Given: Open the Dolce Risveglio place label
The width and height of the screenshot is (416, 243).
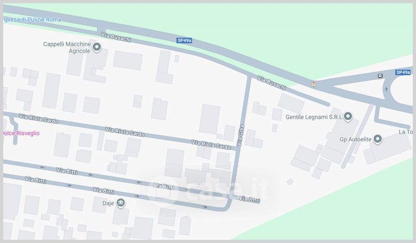Looking at the screenshot, I should point(21,133).
